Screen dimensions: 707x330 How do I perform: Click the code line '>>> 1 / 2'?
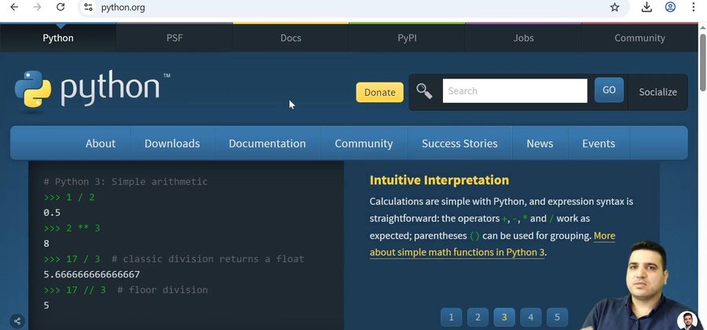click(69, 197)
